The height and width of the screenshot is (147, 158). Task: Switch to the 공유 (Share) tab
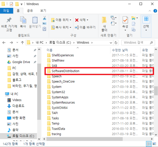pyautogui.click(x=30, y=11)
